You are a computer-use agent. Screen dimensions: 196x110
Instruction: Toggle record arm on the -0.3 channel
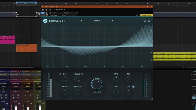(13, 98)
